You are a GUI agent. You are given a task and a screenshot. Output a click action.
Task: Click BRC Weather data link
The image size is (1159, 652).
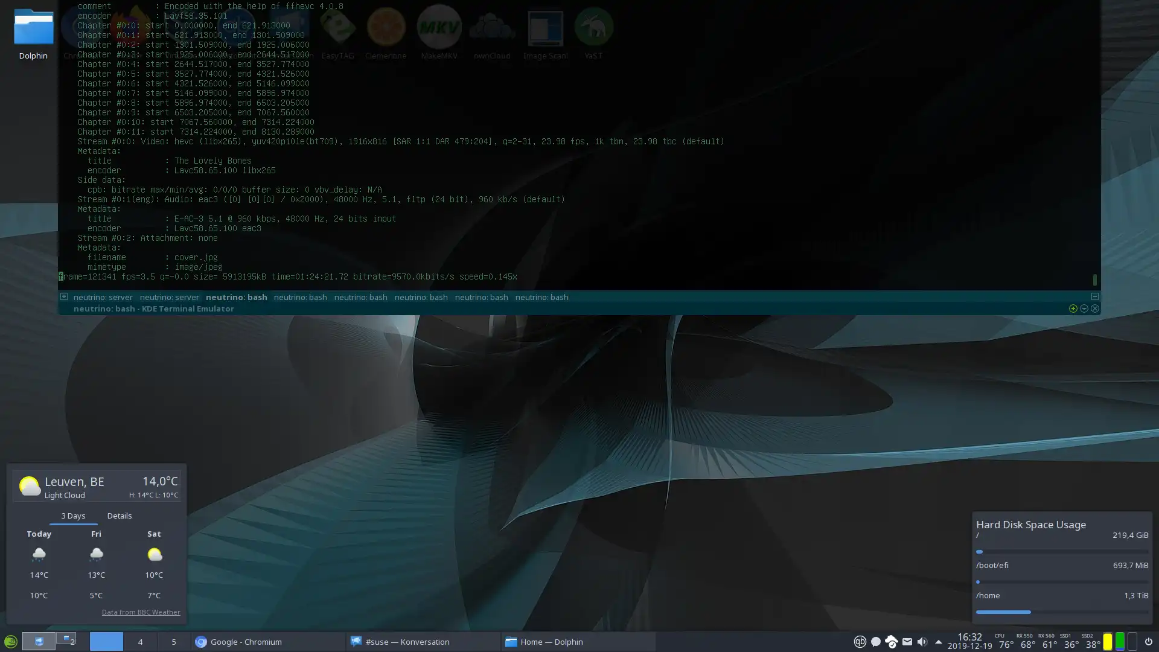[141, 612]
